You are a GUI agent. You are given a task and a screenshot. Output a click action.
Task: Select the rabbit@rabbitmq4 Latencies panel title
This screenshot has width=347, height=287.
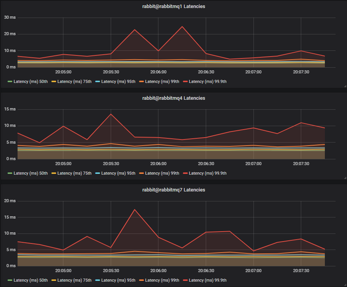click(x=174, y=98)
